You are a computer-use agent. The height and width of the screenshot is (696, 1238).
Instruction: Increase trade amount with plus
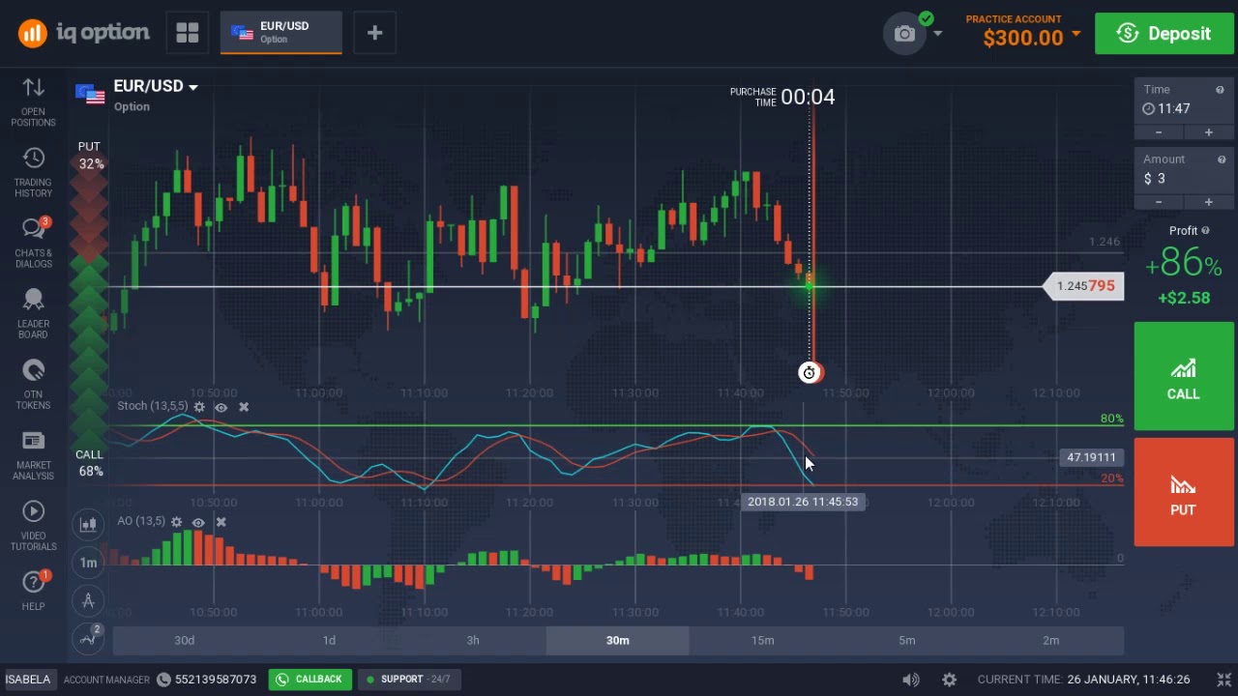(1208, 202)
